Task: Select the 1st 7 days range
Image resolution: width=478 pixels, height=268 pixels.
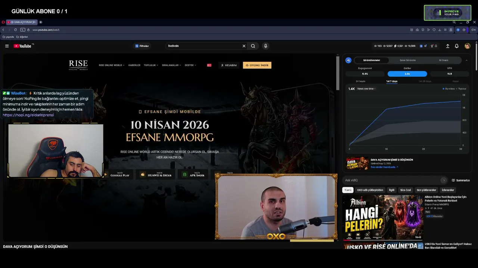Action: [392, 81]
